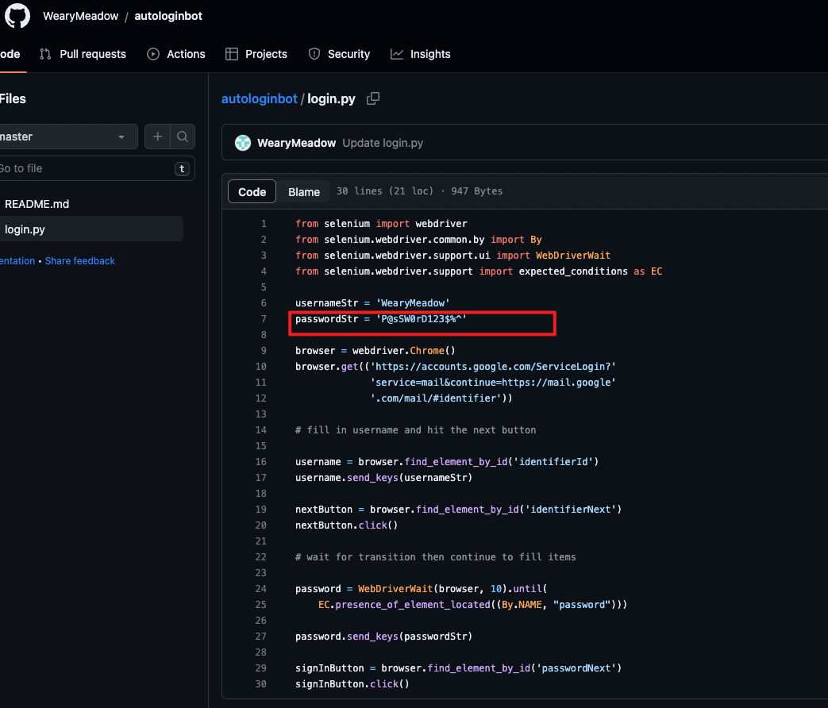Open the Pull requests tab
Viewport: 828px width, 708px height.
pos(83,54)
